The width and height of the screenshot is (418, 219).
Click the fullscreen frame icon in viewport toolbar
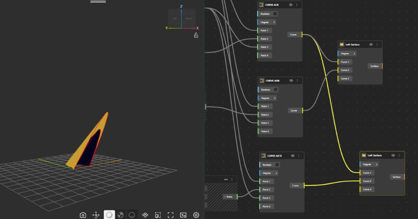(x=171, y=215)
